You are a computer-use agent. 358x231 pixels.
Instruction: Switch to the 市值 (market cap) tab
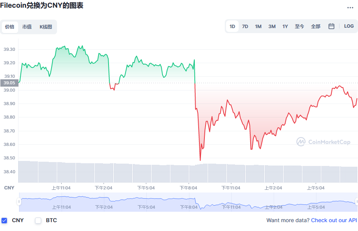click(x=27, y=27)
